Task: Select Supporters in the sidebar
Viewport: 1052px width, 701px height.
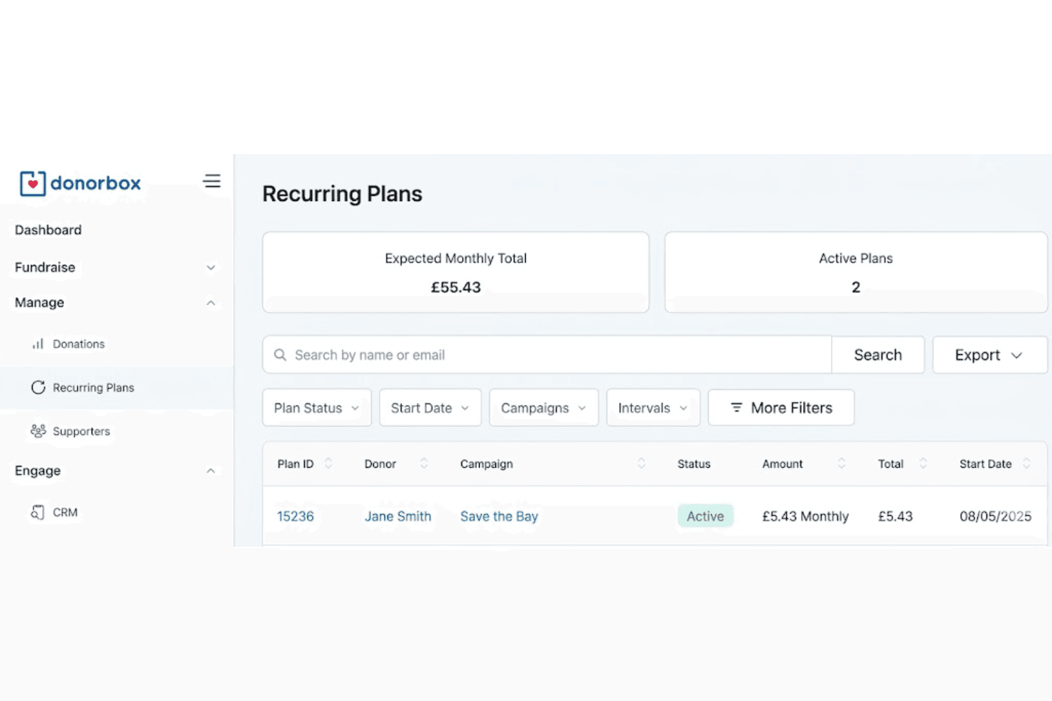Action: click(x=82, y=431)
